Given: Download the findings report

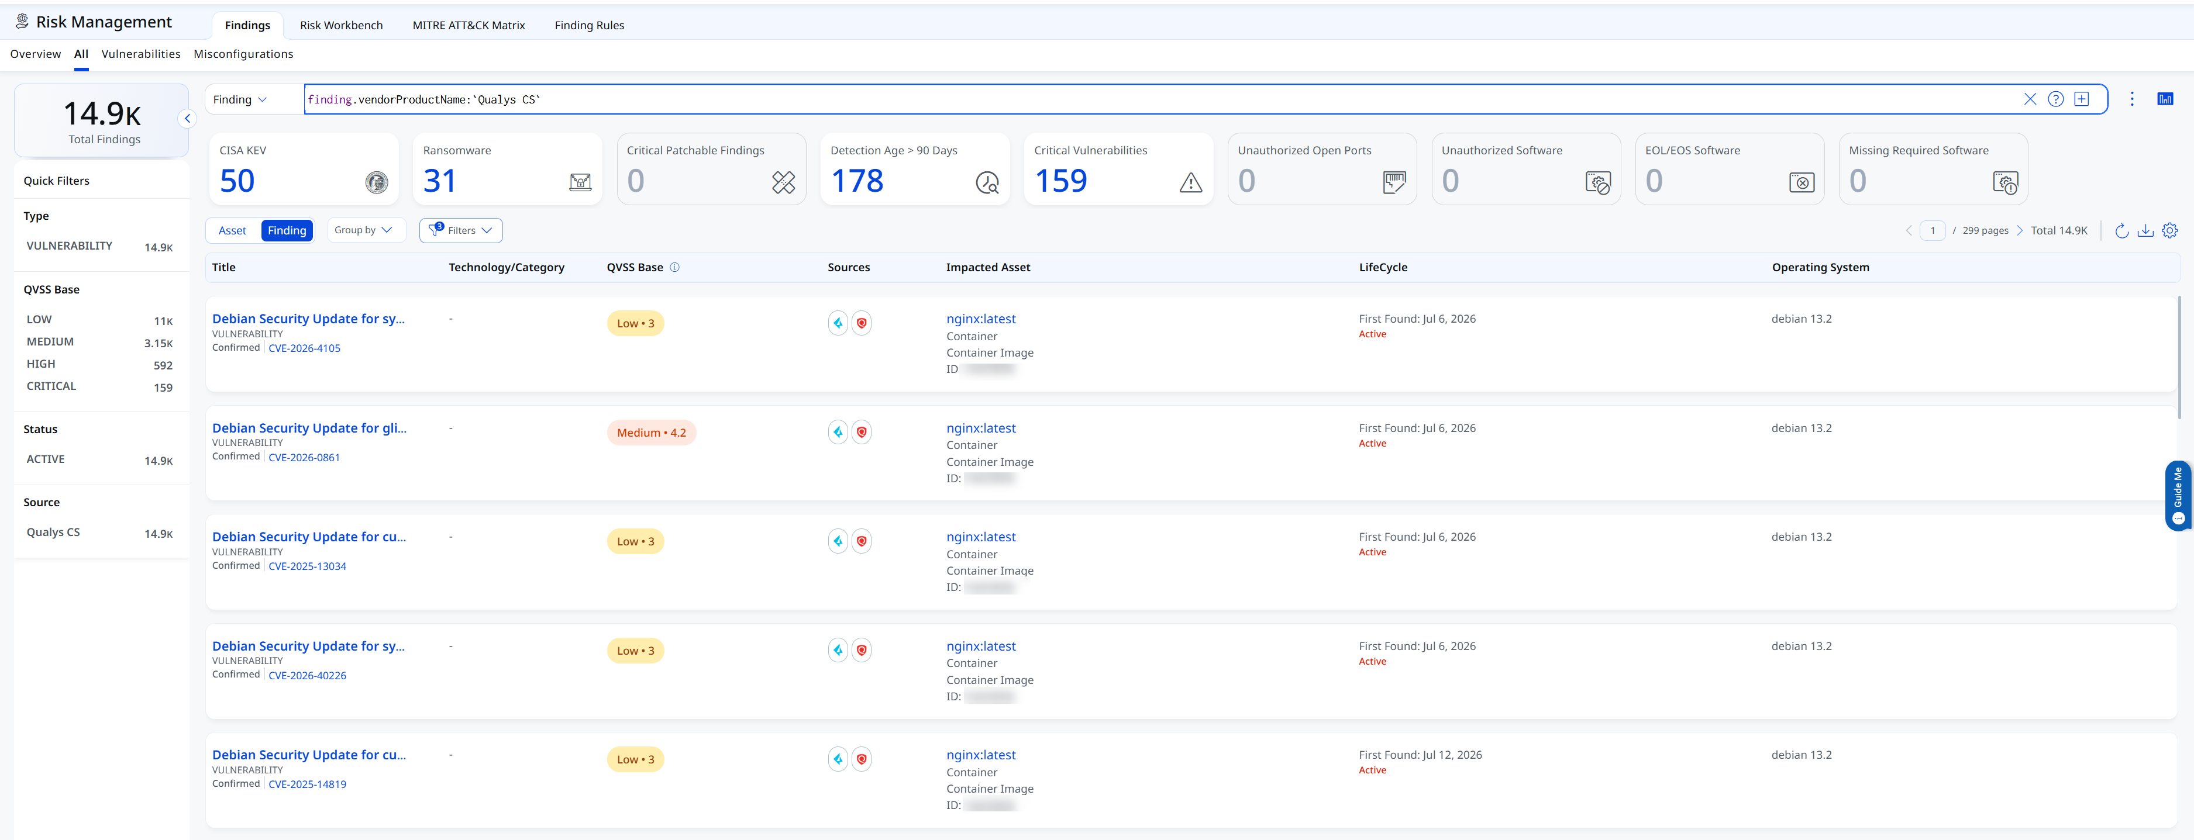Looking at the screenshot, I should [x=2145, y=231].
